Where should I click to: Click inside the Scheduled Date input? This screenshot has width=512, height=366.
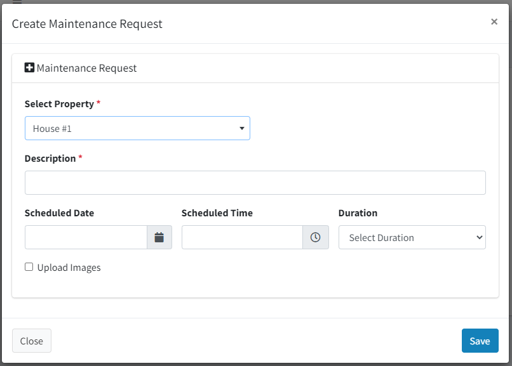86,237
